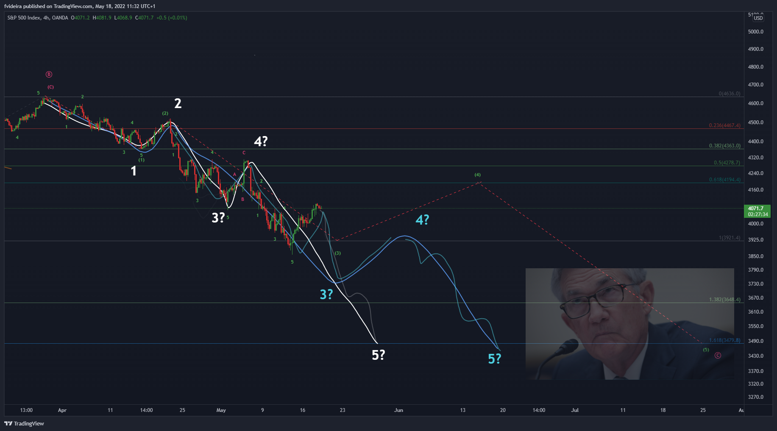Click the May label on time axis
777x431 pixels.
pos(221,410)
